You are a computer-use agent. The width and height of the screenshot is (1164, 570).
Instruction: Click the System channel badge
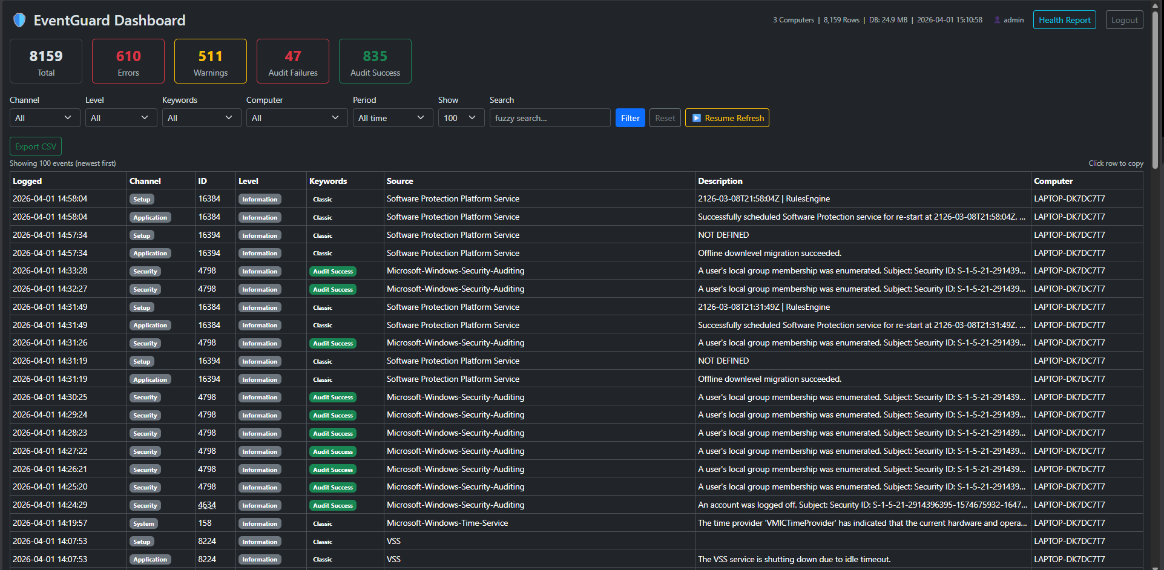pyautogui.click(x=143, y=523)
